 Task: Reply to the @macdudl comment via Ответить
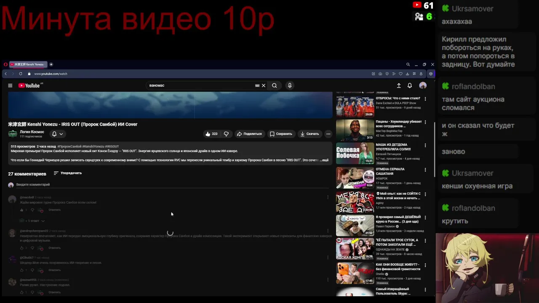coord(54,210)
